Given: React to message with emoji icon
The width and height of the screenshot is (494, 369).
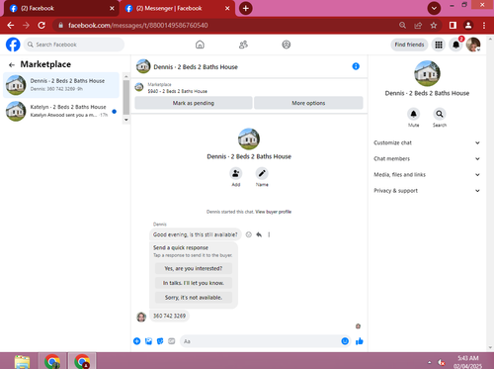Looking at the screenshot, I should [x=249, y=234].
